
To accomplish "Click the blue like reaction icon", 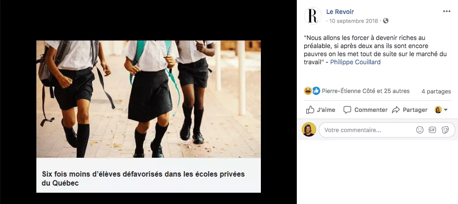I will [x=316, y=91].
